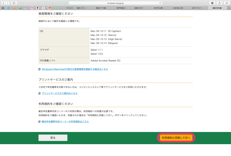The width and height of the screenshot is (231, 156).
Task: Click the 利用規約をご確認ください heading
Action: (x=56, y=104)
